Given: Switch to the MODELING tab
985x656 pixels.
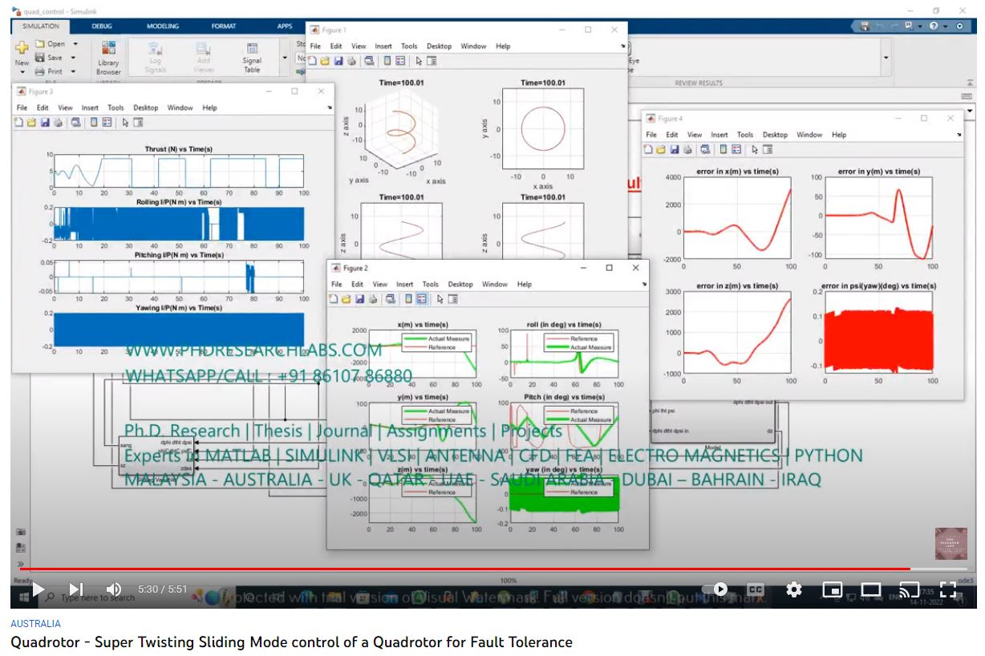Looking at the screenshot, I should click(x=163, y=26).
